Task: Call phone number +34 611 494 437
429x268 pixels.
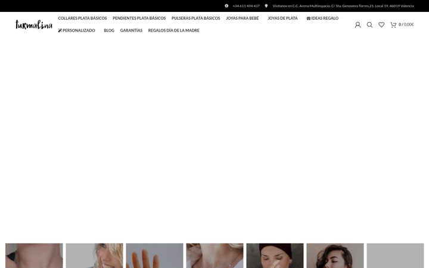Action: (246, 6)
